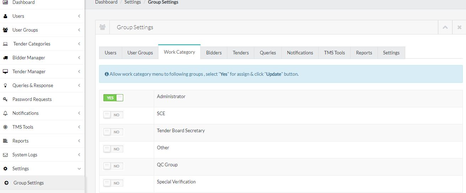This screenshot has height=193, width=466.
Task: Click the Users person icon in sidebar
Action: (x=5, y=16)
